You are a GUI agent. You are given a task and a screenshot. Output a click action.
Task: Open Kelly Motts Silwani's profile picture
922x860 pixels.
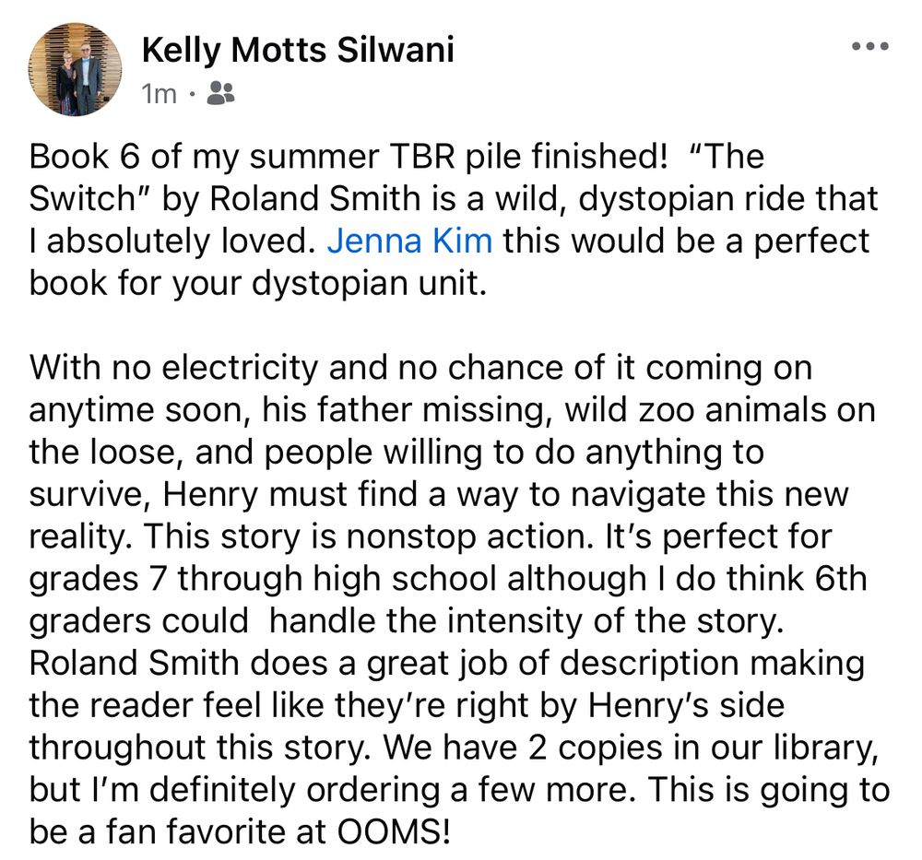click(x=76, y=69)
